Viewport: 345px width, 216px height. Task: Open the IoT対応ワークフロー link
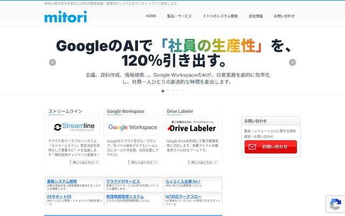183,197
